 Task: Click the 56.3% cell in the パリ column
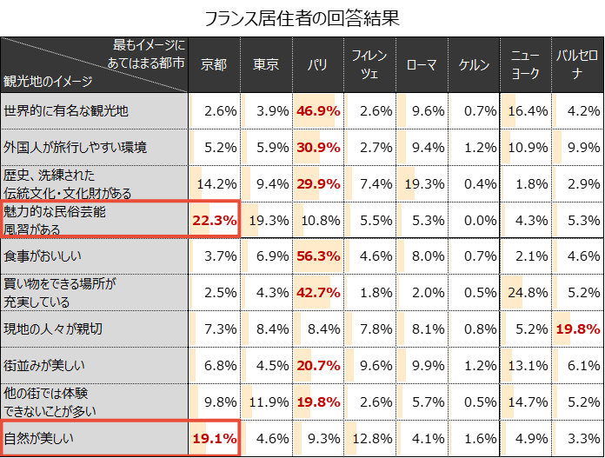click(317, 256)
